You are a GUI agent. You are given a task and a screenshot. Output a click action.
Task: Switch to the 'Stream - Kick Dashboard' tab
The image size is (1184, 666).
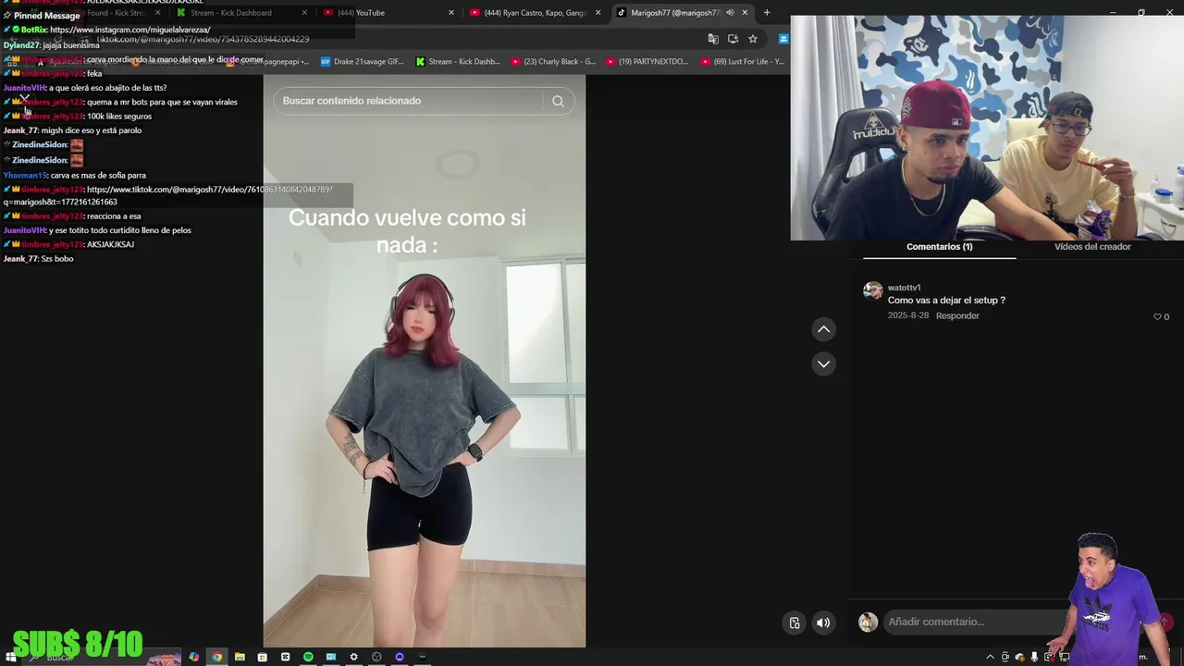pyautogui.click(x=242, y=13)
